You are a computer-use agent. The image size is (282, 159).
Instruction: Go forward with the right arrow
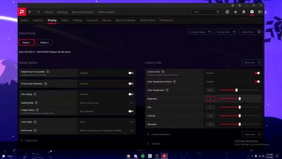(x=38, y=12)
